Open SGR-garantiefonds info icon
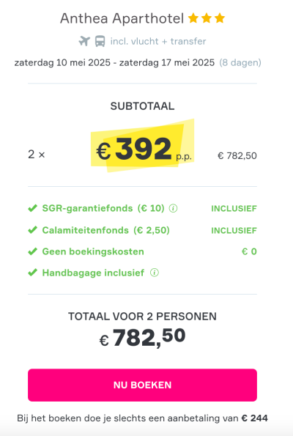 click(173, 208)
